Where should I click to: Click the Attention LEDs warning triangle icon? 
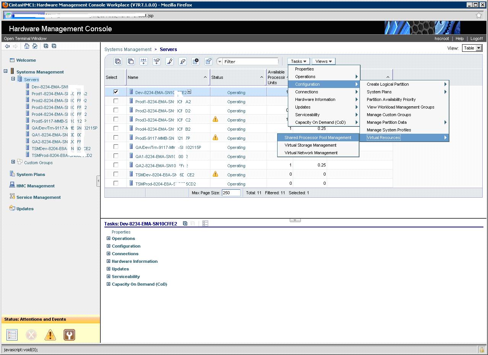point(50,335)
